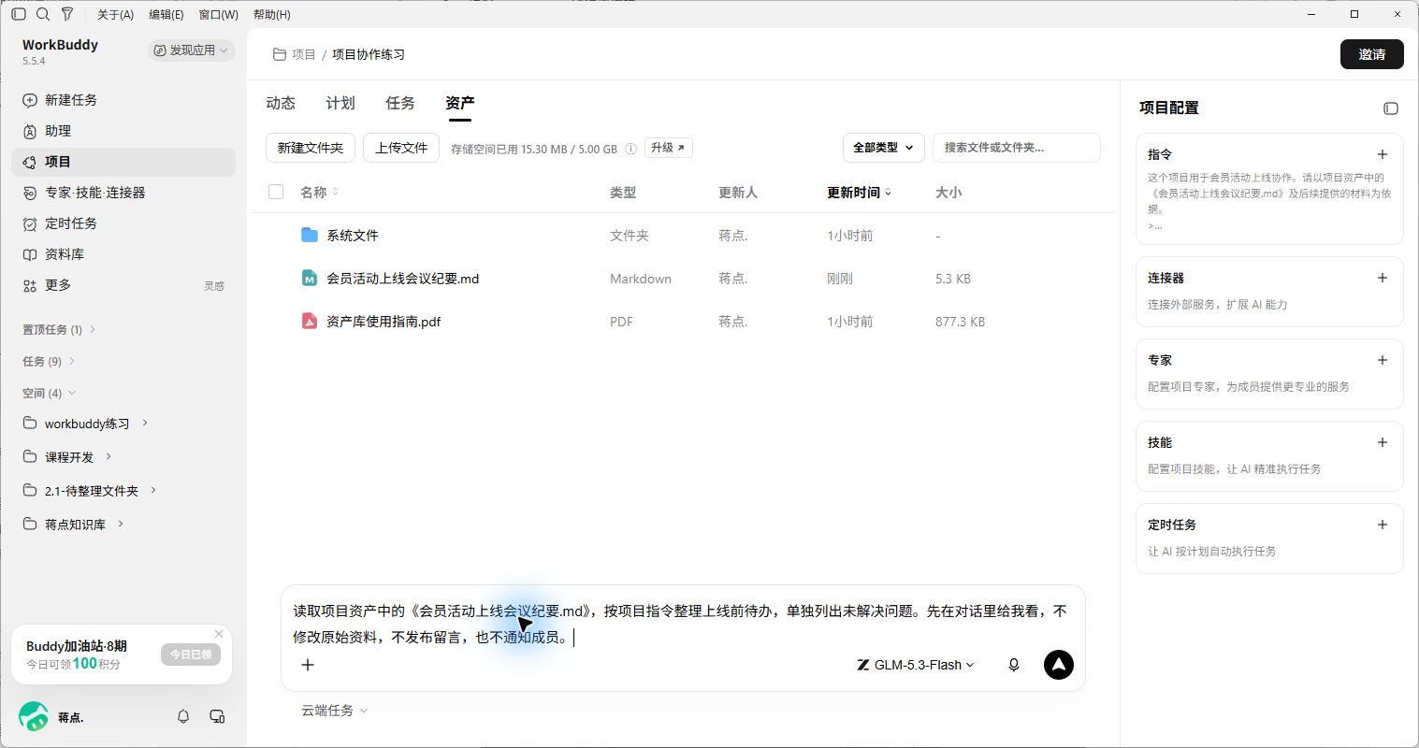Expand the 2.1-待整理文件夹 space
1419x748 pixels.
click(153, 490)
